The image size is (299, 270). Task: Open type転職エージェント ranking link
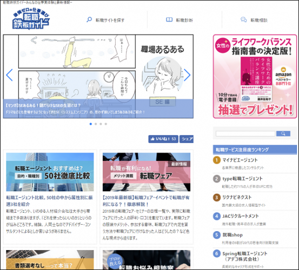pos(242,179)
